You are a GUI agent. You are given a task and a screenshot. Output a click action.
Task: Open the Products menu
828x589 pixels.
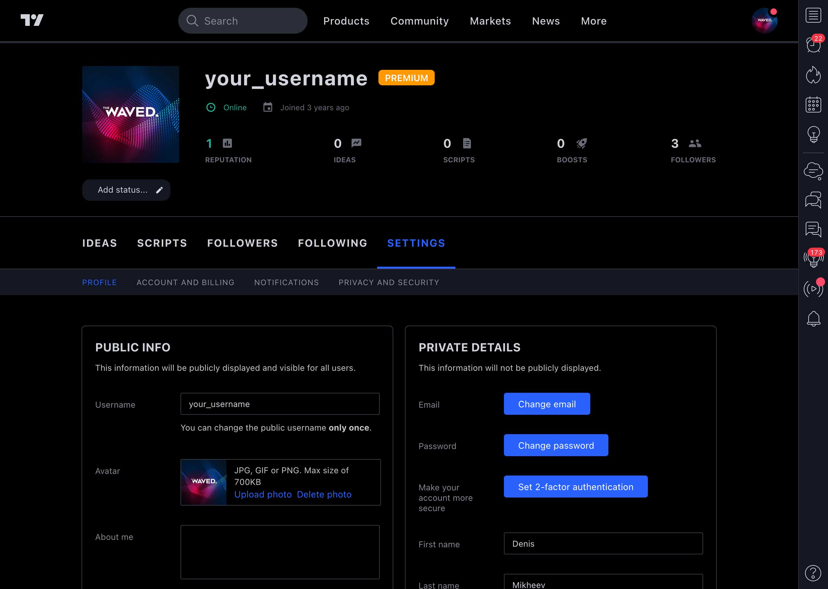(346, 21)
